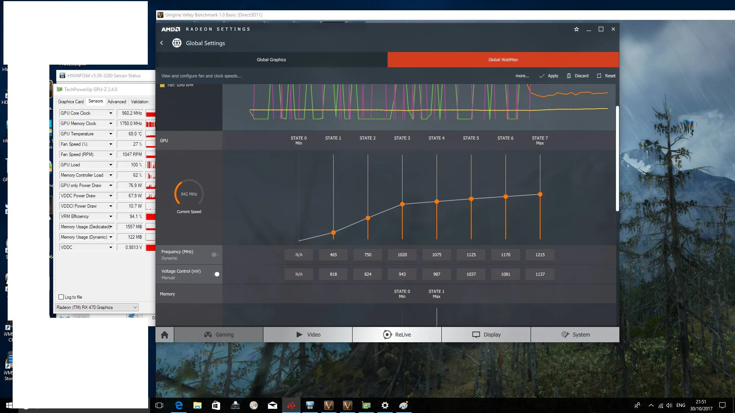Open File Explorer from the taskbar
Image resolution: width=735 pixels, height=413 pixels.
click(197, 405)
